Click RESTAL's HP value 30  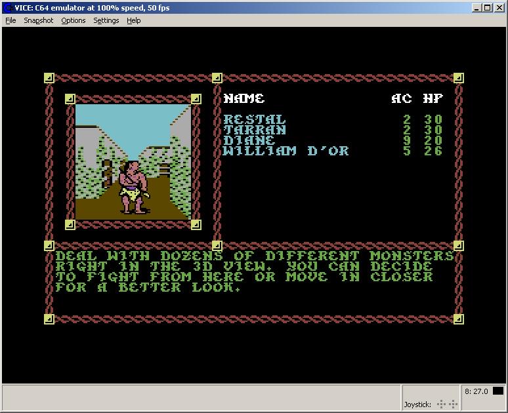(433, 119)
